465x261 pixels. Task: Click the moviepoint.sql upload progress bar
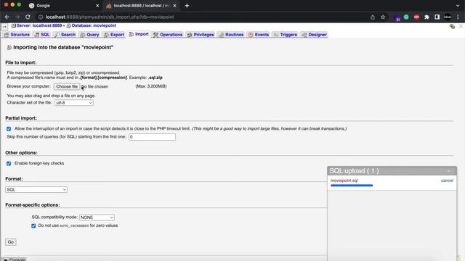coord(352,186)
